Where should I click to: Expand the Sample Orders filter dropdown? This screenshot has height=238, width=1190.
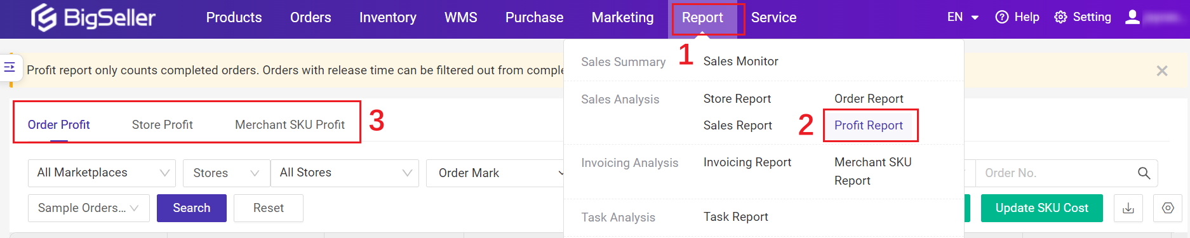click(x=88, y=208)
